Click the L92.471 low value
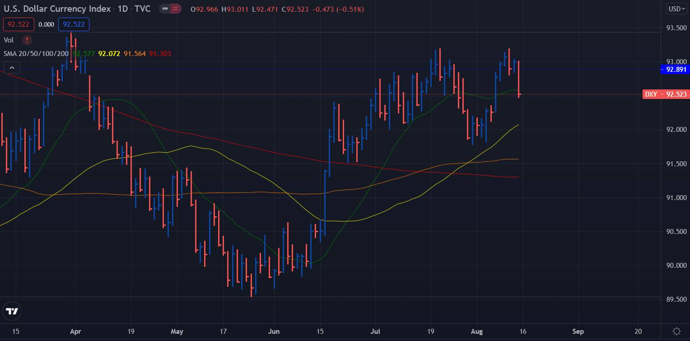 266,9
